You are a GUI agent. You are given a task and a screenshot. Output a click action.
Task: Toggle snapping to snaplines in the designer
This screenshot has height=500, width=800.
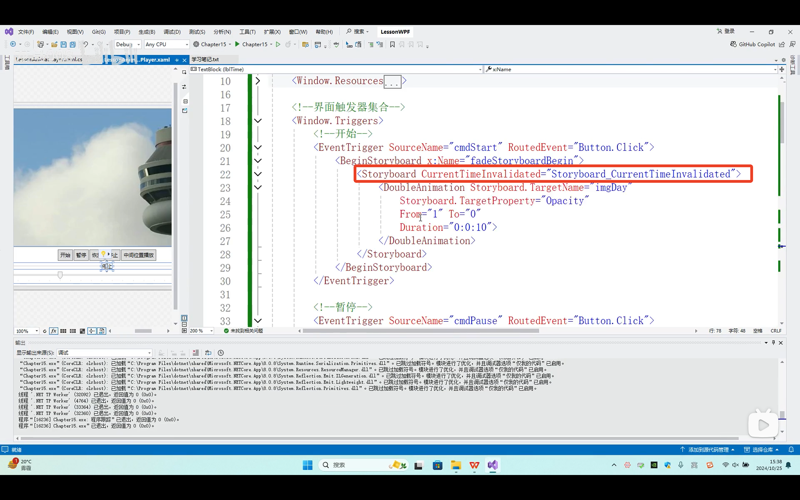[x=92, y=331]
